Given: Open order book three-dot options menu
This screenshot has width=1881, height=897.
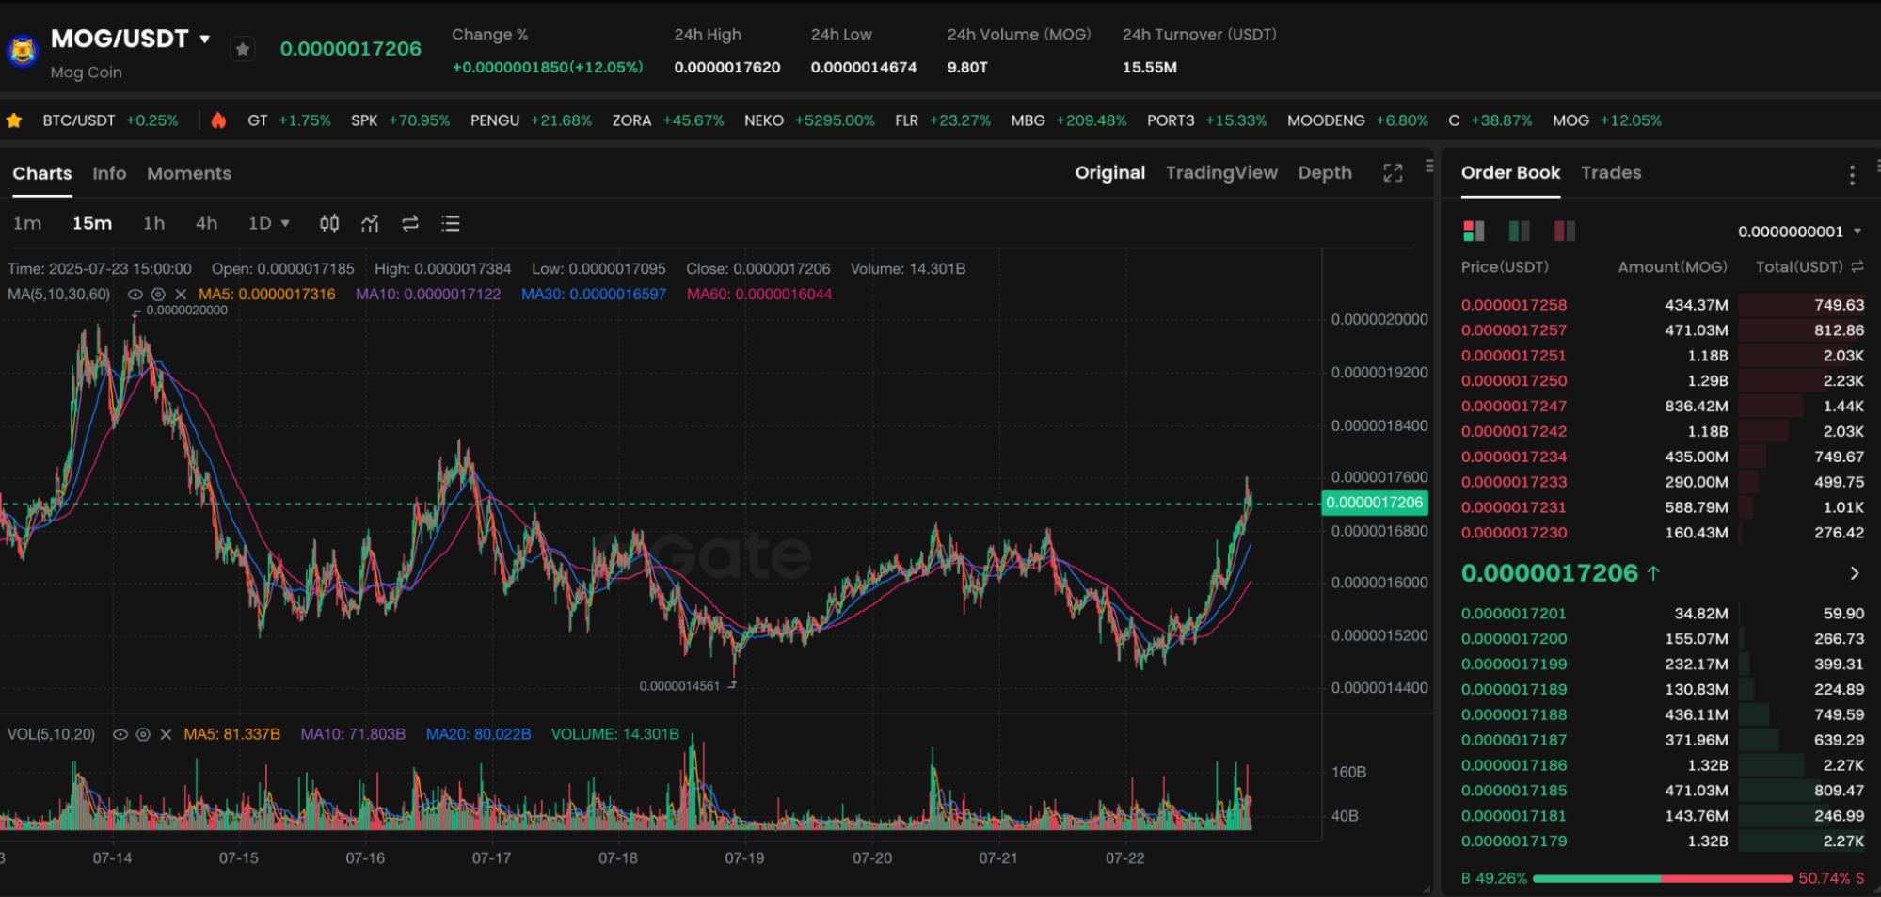Looking at the screenshot, I should click(x=1852, y=175).
